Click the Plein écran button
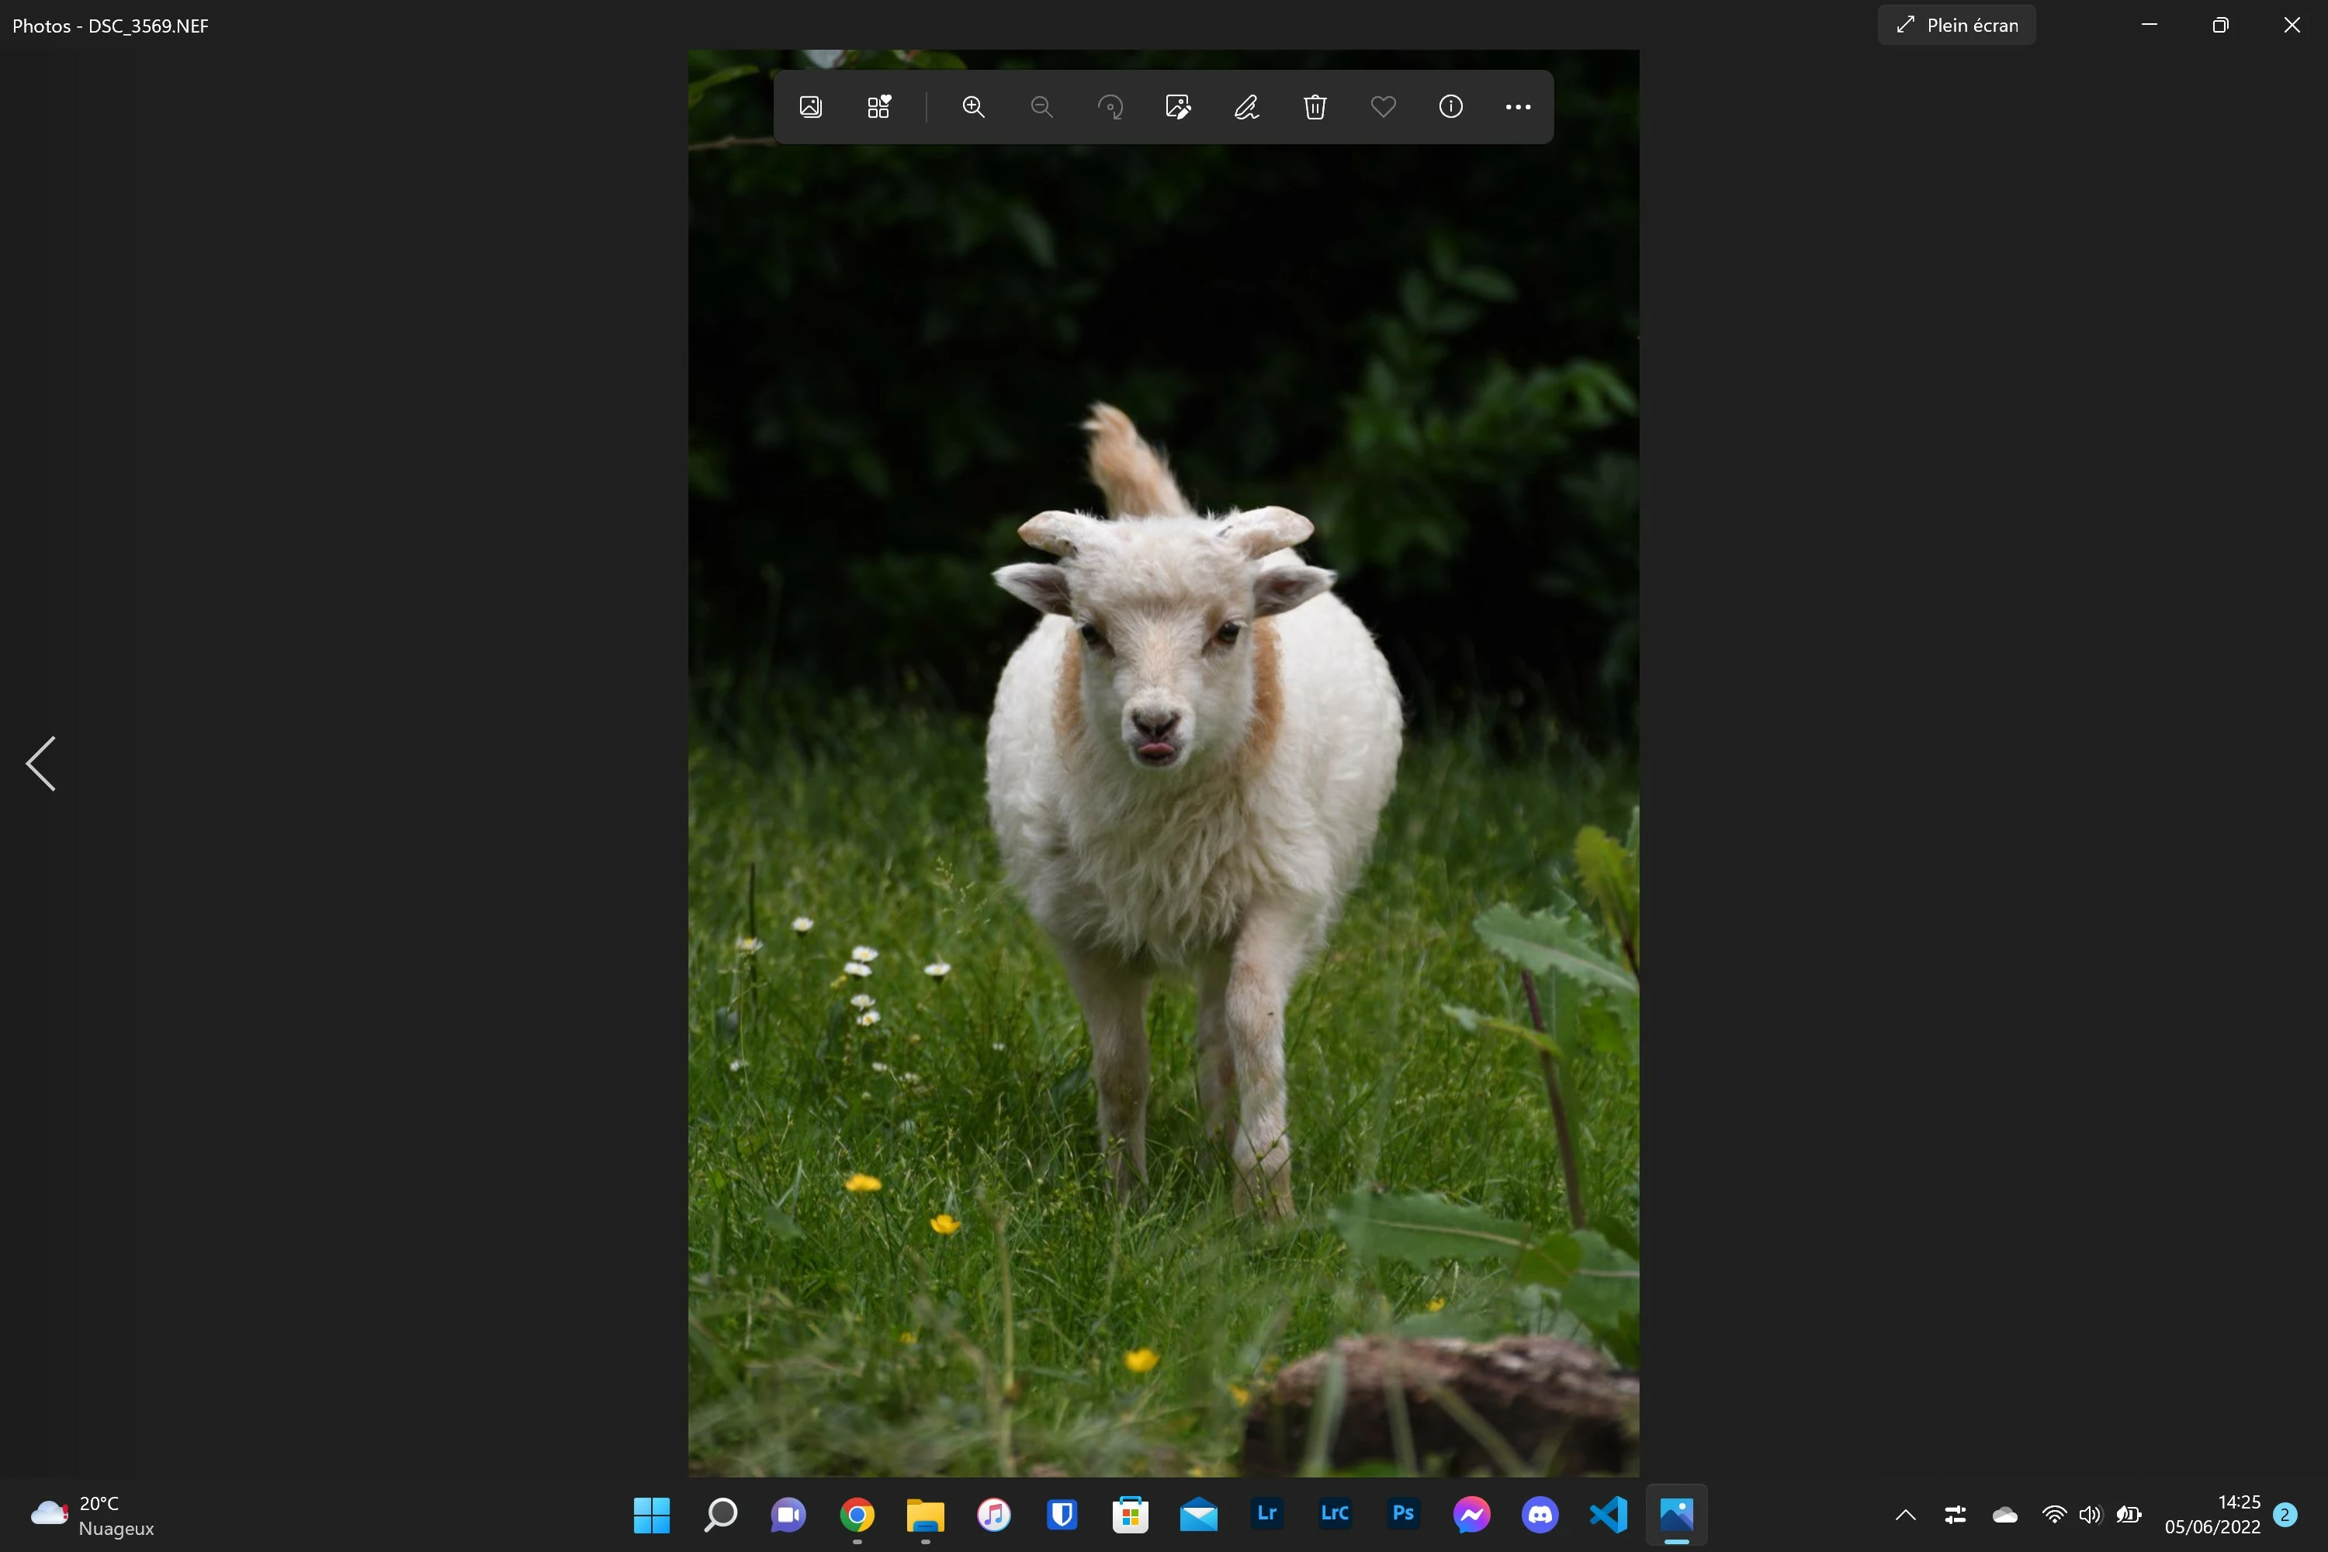The width and height of the screenshot is (2328, 1552). pyautogui.click(x=1956, y=26)
